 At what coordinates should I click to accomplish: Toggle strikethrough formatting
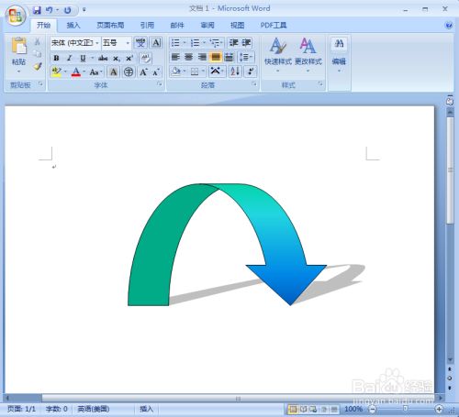point(103,58)
